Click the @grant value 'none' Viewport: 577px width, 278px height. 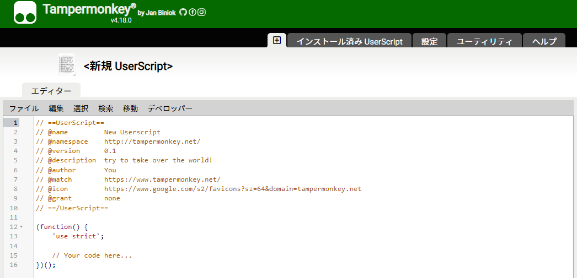click(112, 198)
